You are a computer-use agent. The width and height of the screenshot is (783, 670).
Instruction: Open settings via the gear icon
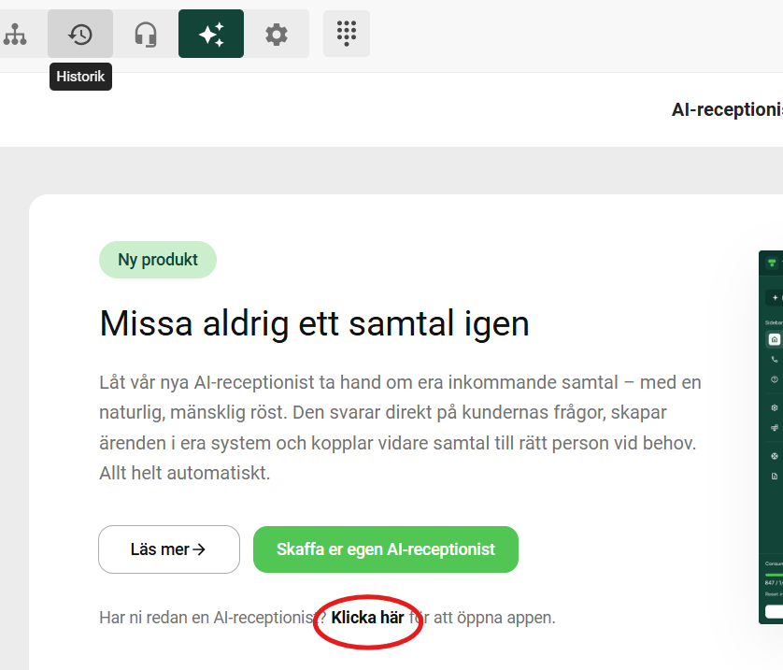click(x=277, y=34)
